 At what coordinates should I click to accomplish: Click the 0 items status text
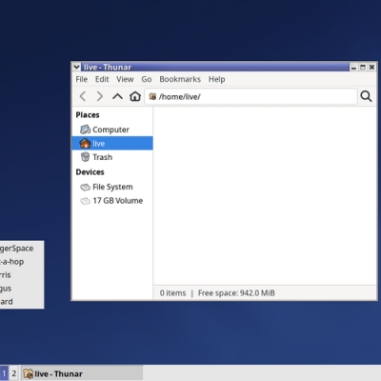pos(172,292)
